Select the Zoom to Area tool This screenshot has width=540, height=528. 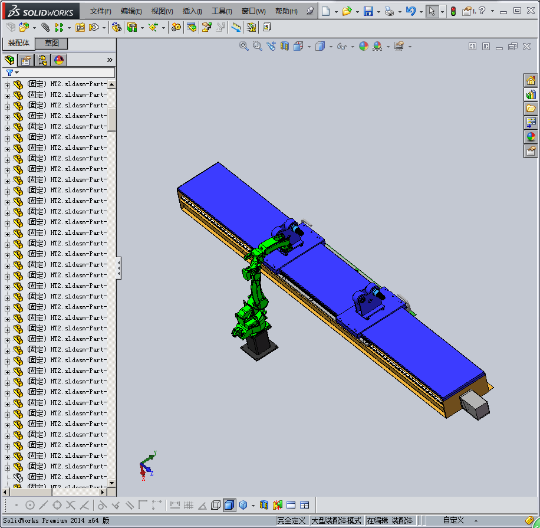coord(257,46)
